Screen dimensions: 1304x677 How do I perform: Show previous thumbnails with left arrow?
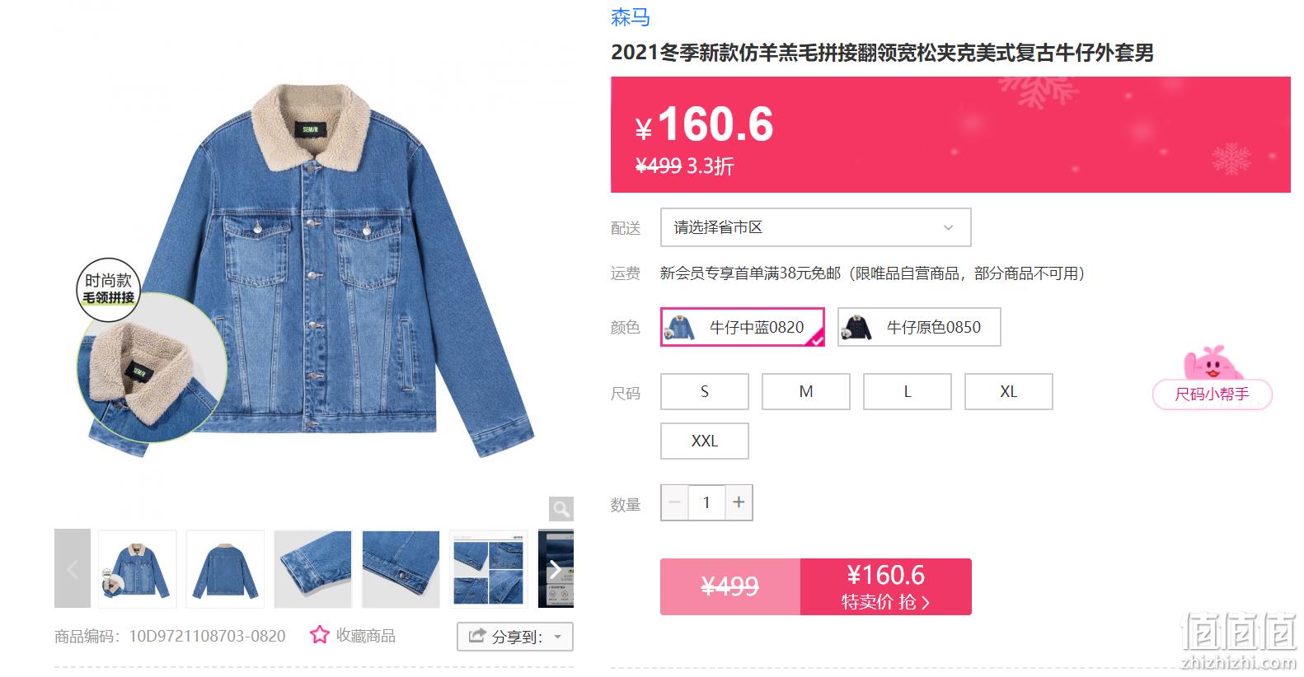tap(73, 568)
